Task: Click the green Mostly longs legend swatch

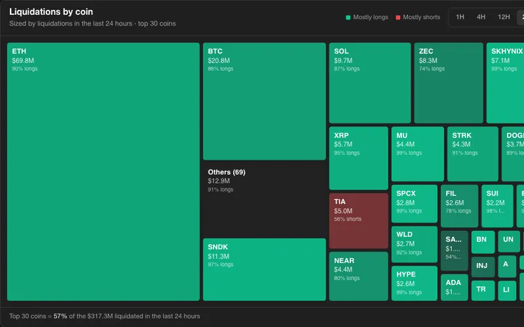Action: (x=348, y=18)
